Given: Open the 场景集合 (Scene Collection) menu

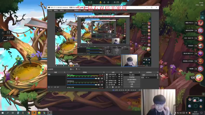Looking at the screenshot, I should pos(77,10).
